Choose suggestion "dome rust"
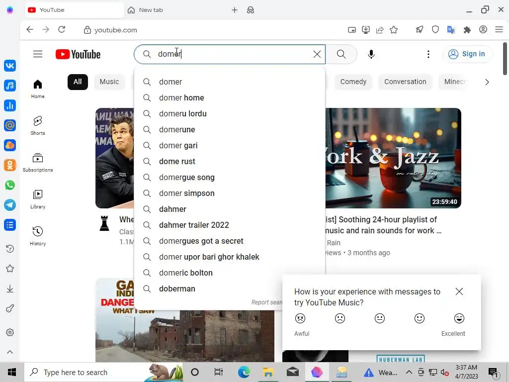The image size is (509, 382). tap(230, 162)
